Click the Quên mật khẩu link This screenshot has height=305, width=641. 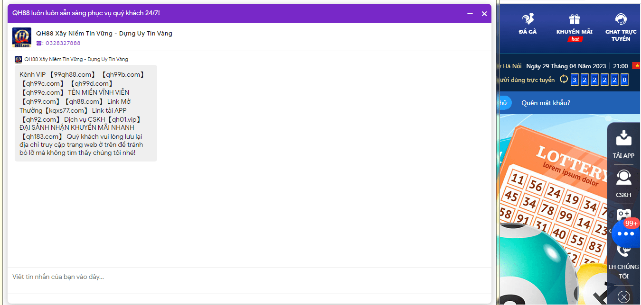pyautogui.click(x=546, y=103)
